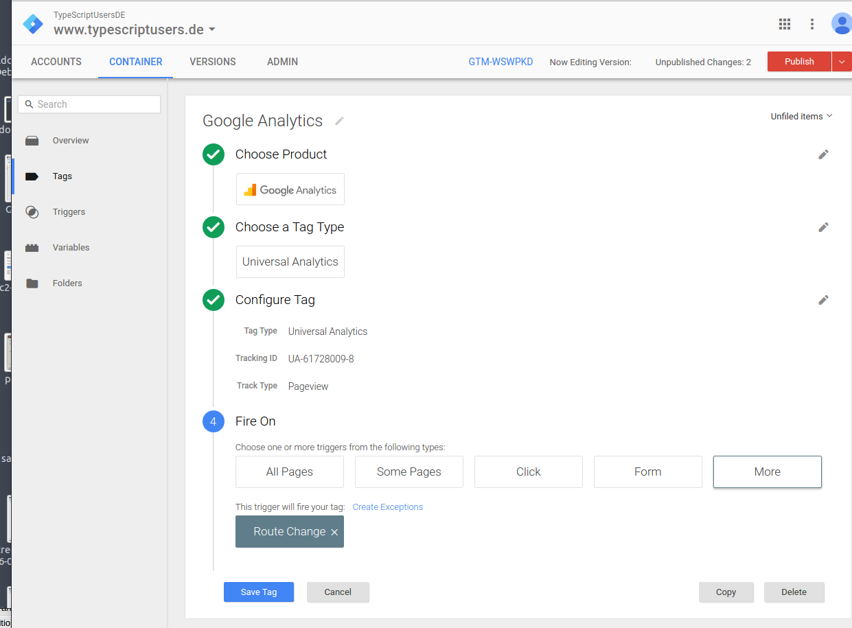Open the user account avatar
Screen dimensions: 852x628
[841, 24]
